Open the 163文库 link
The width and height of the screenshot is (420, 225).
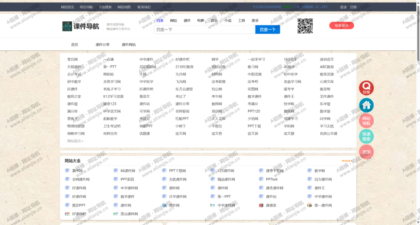pos(290,59)
